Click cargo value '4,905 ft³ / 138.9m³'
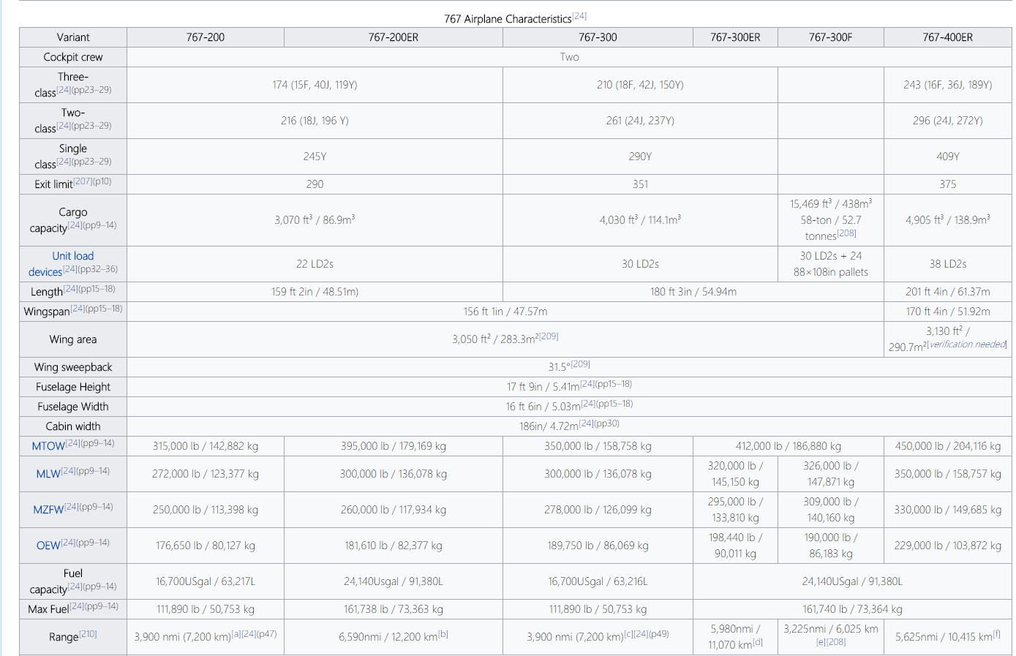This screenshot has height=656, width=1016. 948,219
